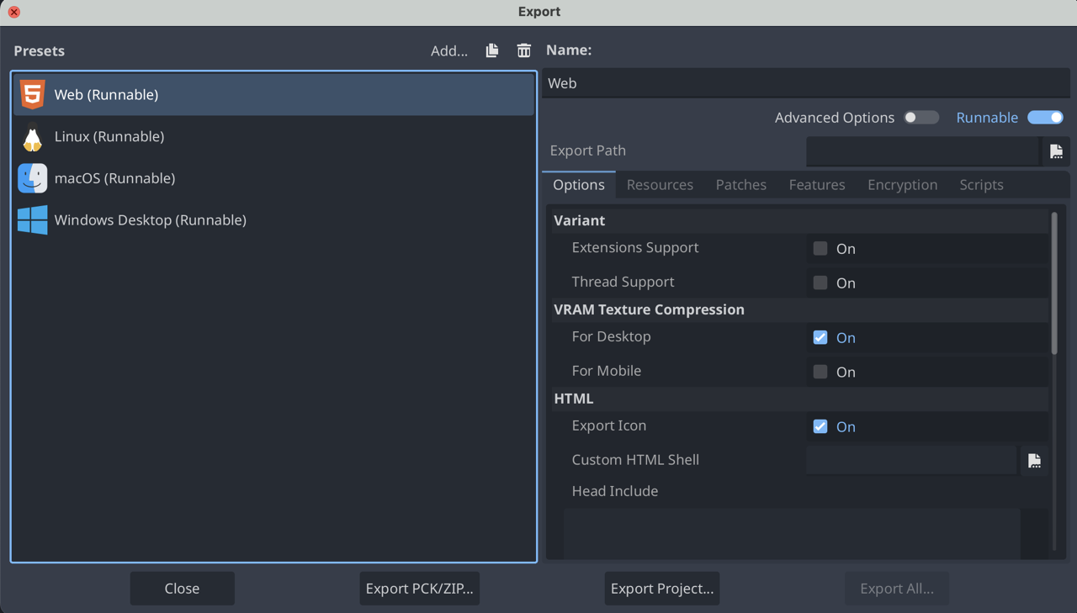Click the macOS preset icon
The height and width of the screenshot is (613, 1077).
pos(32,178)
